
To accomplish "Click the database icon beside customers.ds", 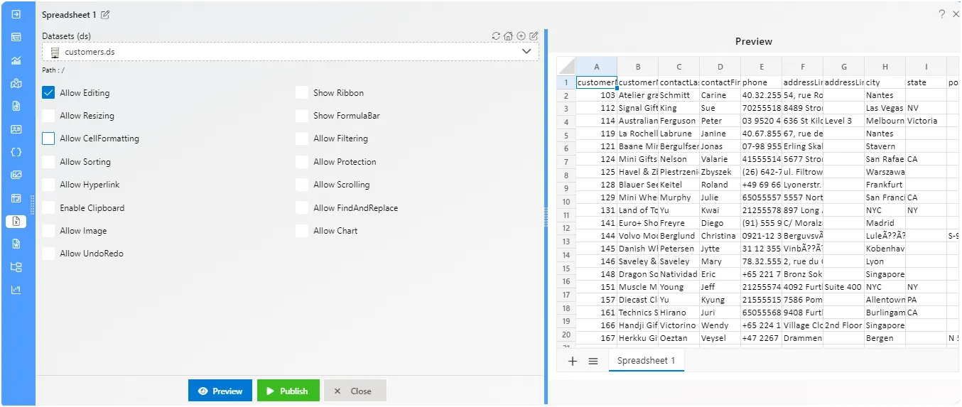I will (54, 52).
